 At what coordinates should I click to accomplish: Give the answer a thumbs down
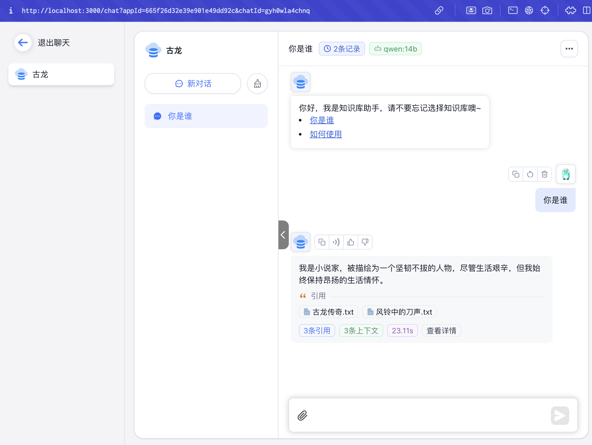point(365,242)
